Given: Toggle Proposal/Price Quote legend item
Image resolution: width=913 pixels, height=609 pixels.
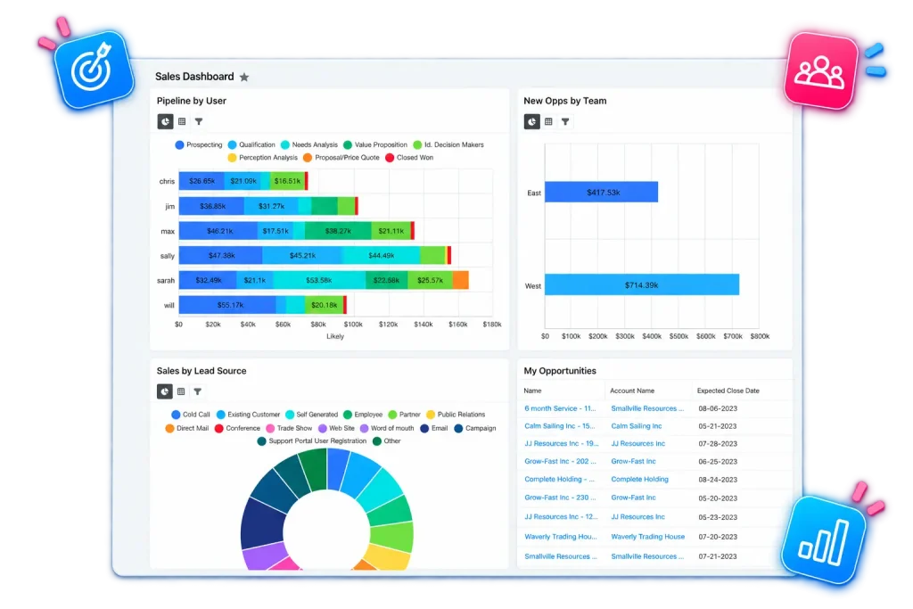Looking at the screenshot, I should click(x=341, y=158).
